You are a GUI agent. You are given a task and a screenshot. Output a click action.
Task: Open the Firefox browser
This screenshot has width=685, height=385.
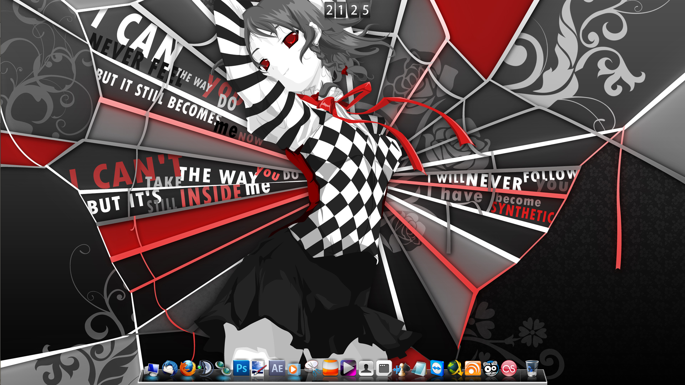(188, 368)
